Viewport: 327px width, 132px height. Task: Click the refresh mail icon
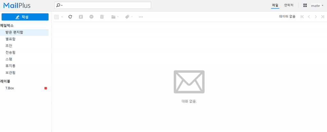pyautogui.click(x=70, y=17)
